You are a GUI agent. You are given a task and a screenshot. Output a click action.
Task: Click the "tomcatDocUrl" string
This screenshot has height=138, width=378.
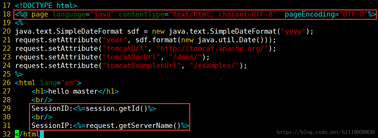tap(131, 57)
